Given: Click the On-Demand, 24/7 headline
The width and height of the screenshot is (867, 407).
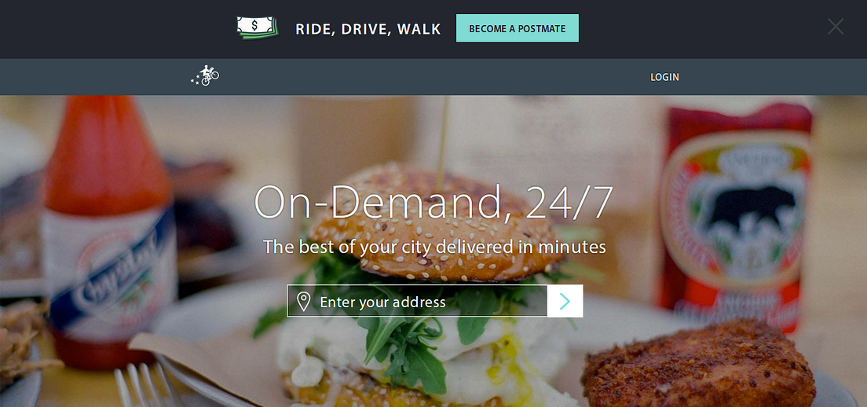Looking at the screenshot, I should point(433,202).
